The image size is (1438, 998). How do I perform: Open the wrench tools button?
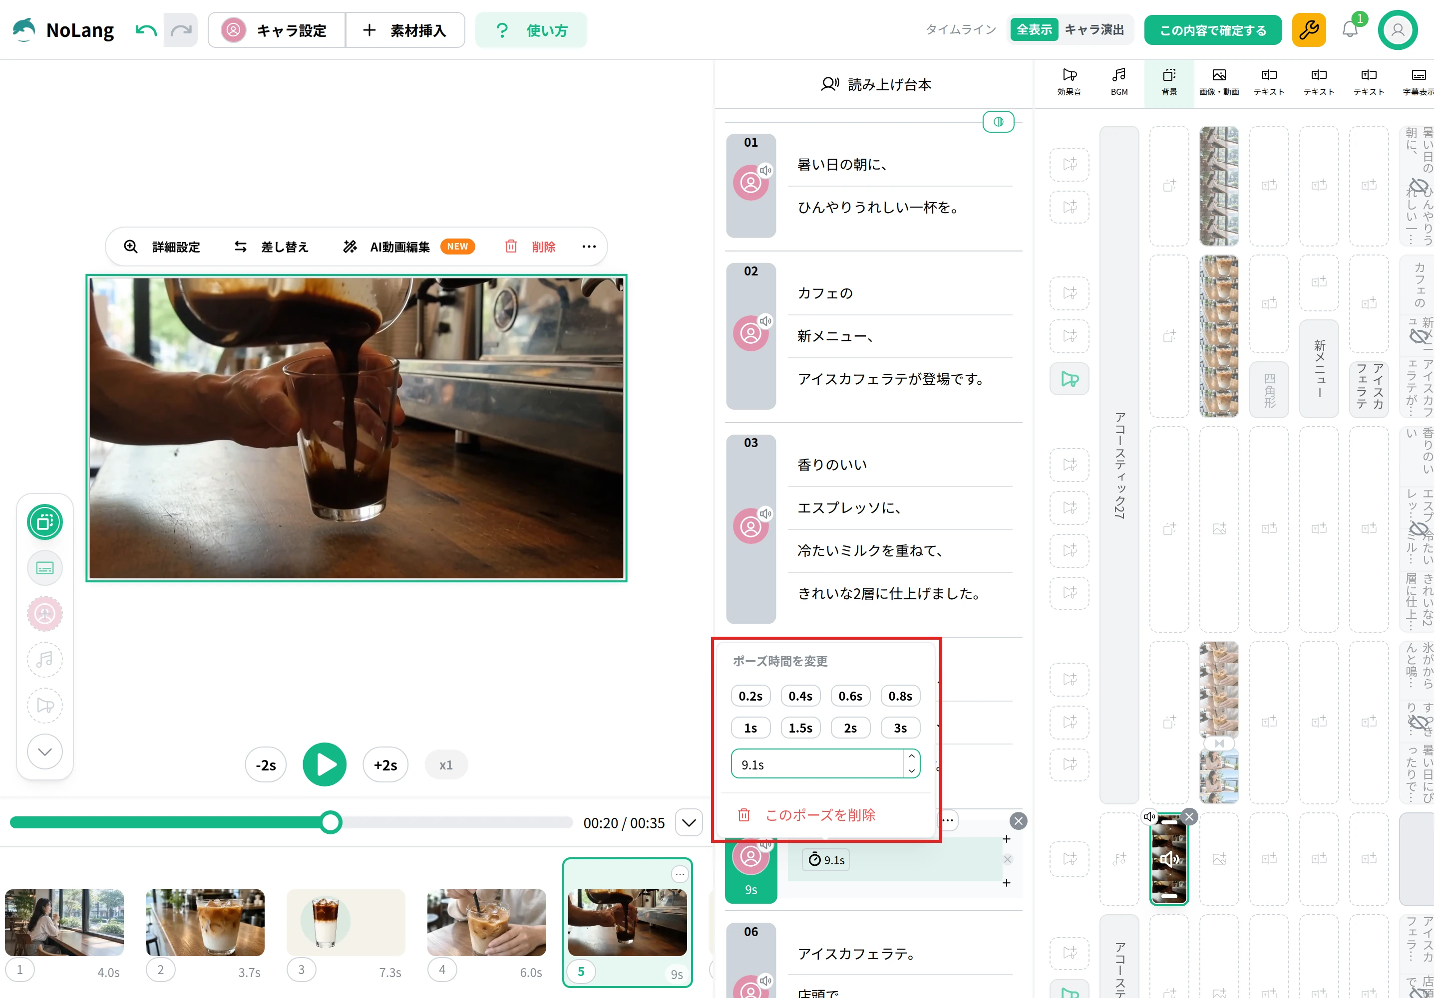1309,30
